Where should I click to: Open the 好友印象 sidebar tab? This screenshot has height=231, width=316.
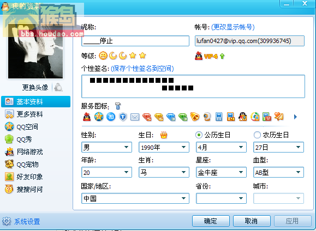pyautogui.click(x=35, y=177)
